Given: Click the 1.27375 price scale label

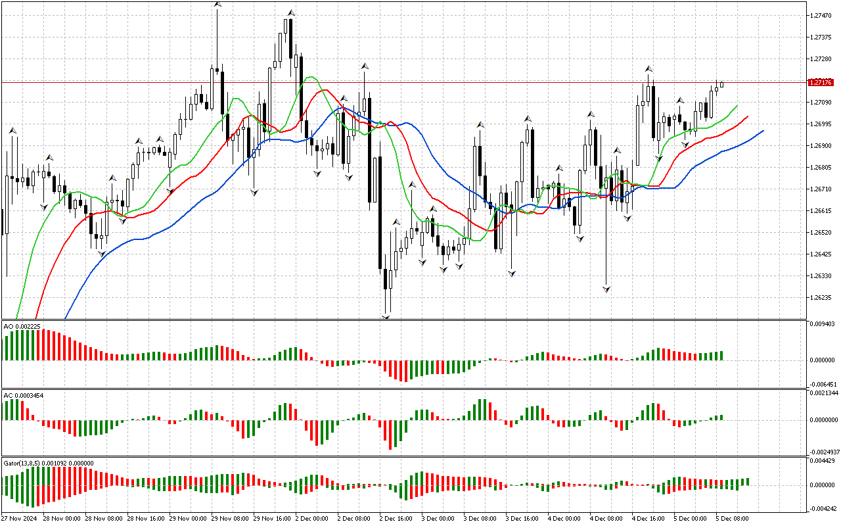Looking at the screenshot, I should 821,37.
